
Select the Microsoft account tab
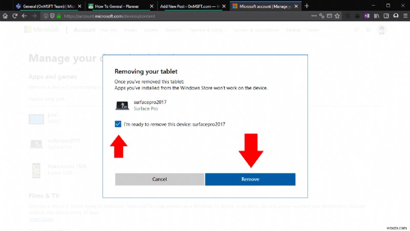[x=265, y=6]
